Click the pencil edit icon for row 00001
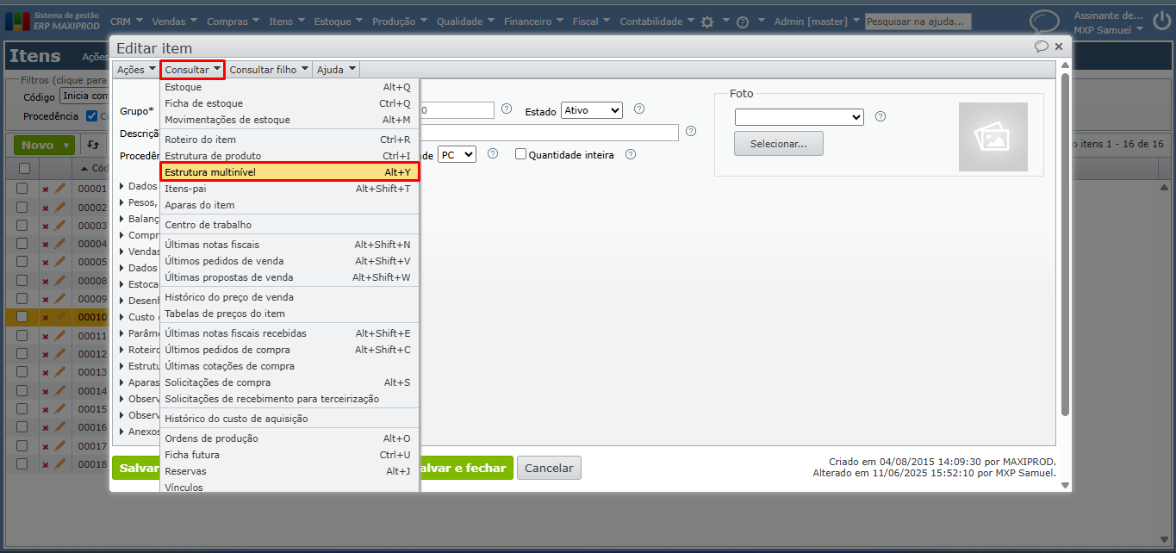 point(60,188)
